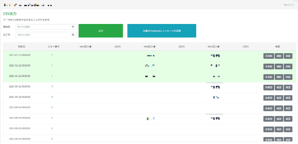Click 確認 in the third green row
Image resolution: width=298 pixels, height=144 pixels.
pyautogui.click(x=279, y=77)
